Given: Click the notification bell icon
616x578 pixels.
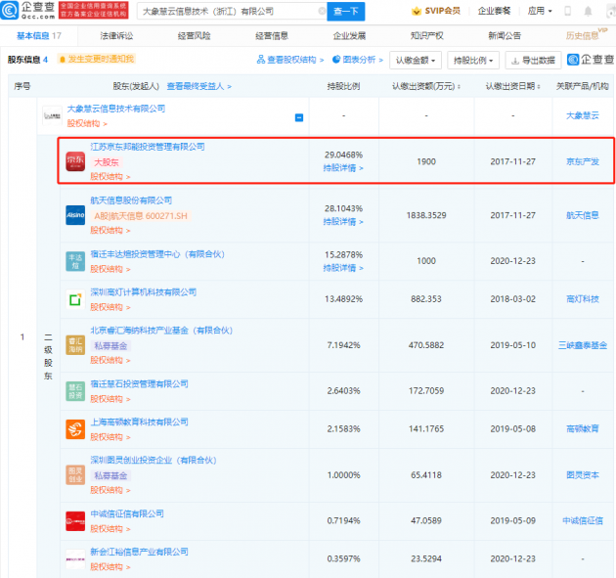Looking at the screenshot, I should click(x=588, y=11).
